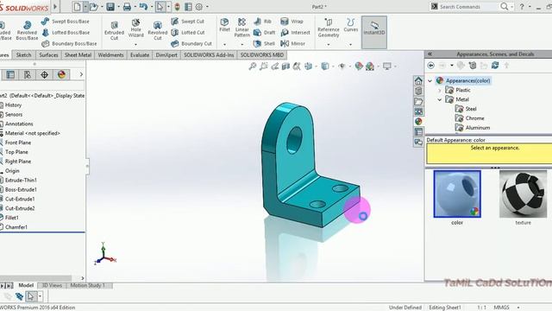Screen dimensions: 552x311
Task: Click the Save icon in the top toolbar
Action: 110,7
